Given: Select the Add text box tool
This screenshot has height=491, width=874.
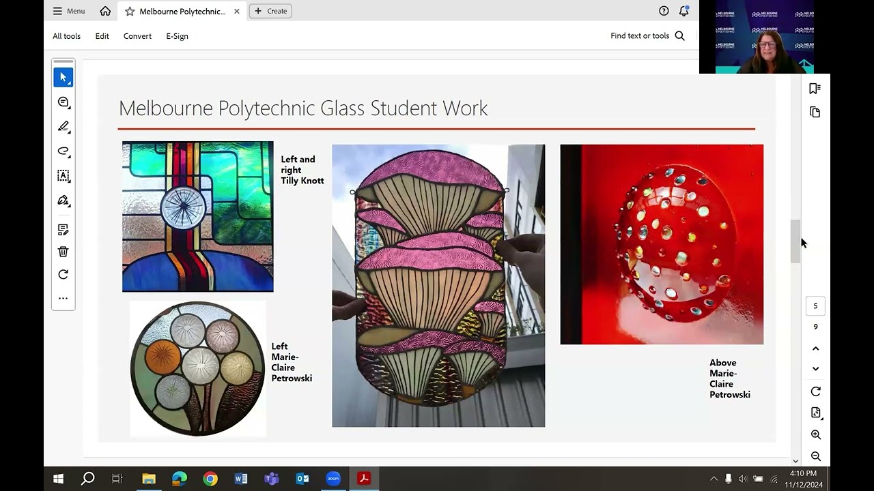Looking at the screenshot, I should point(64,176).
